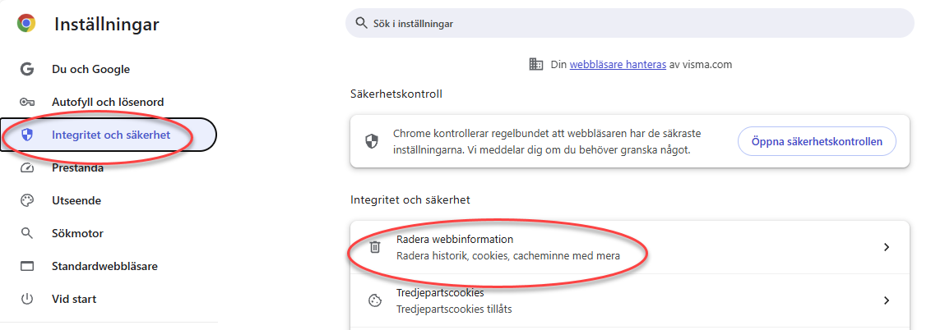Click the trash can icon for Radera webbinformation
The image size is (931, 330).
[x=375, y=248]
